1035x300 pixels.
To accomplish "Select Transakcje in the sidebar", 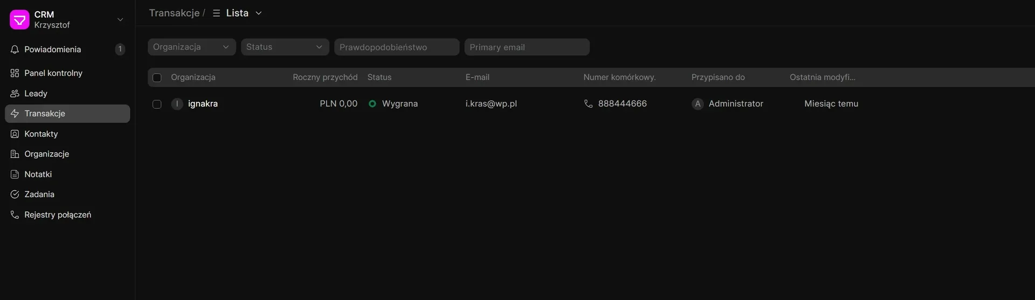I will [x=67, y=113].
